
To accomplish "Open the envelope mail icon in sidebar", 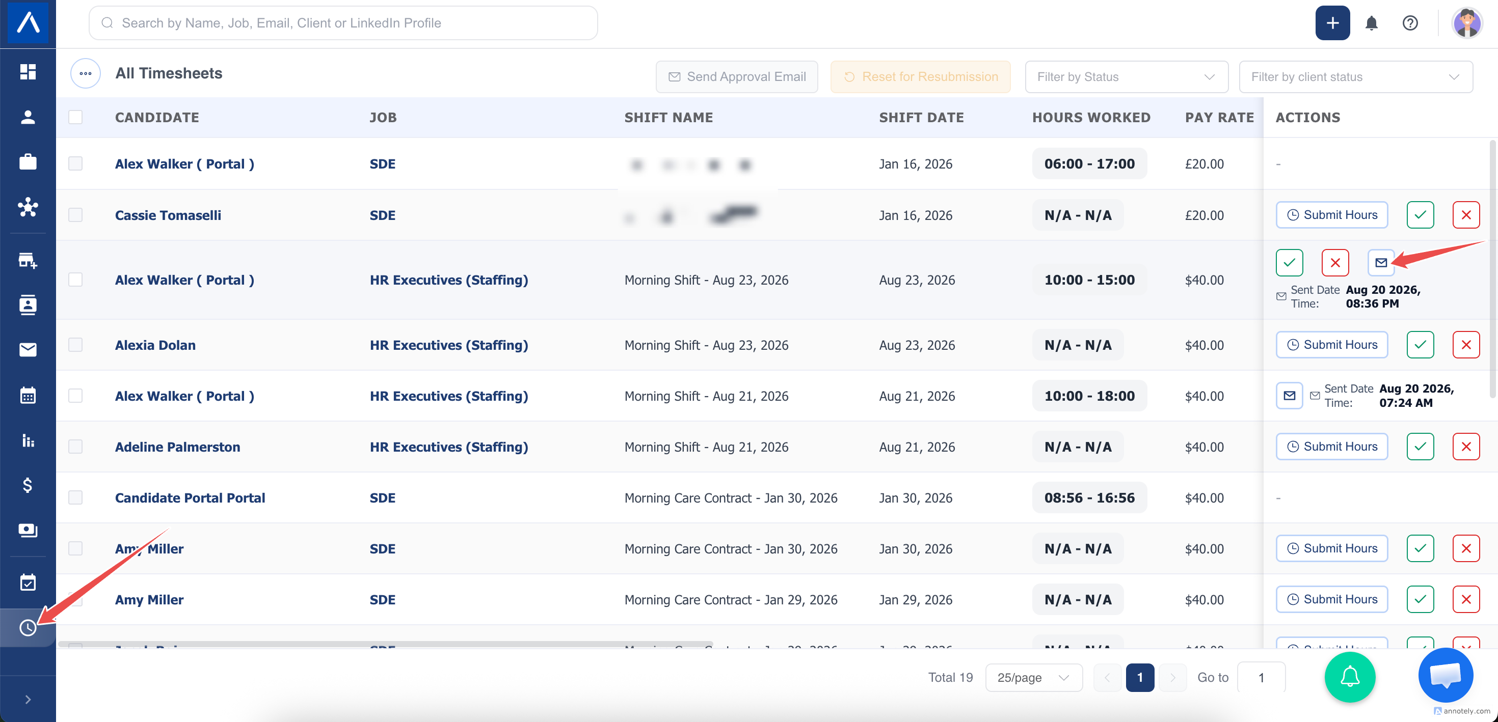I will (x=28, y=349).
